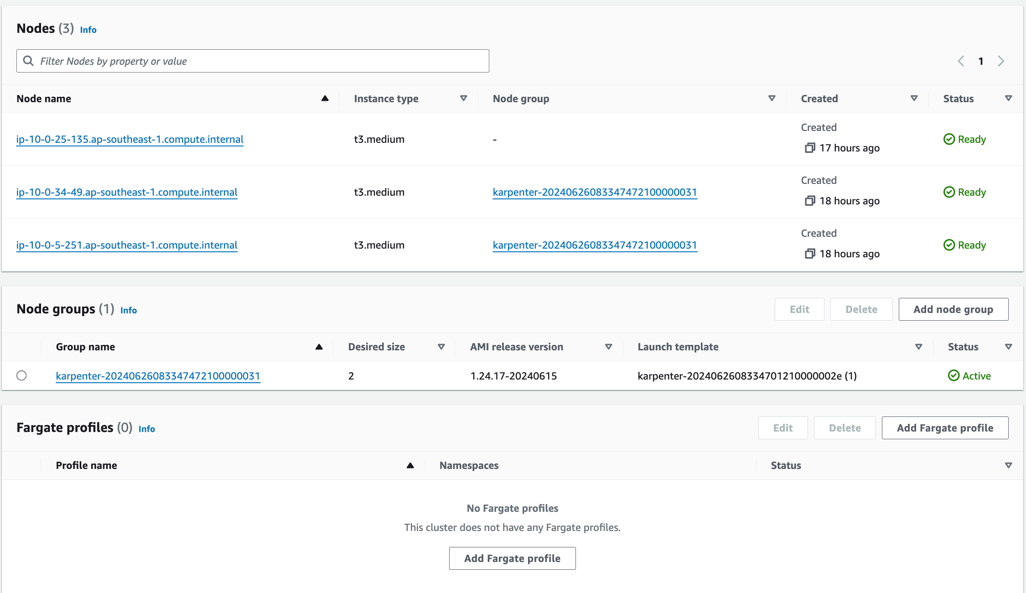Open Desired size column sort dropdown
Screen dimensions: 1026x593
[441, 347]
